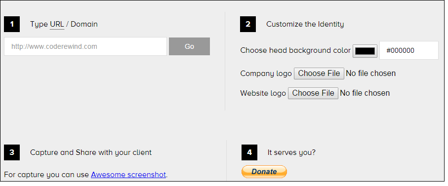Screen dimensions: 448x186
Task: Click the step 4 number badge
Action: click(249, 152)
